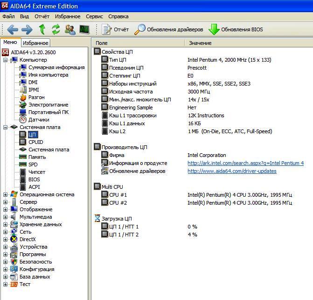313x300 pixels.
Task: Open the ark.intel.com product link
Action: (x=245, y=163)
